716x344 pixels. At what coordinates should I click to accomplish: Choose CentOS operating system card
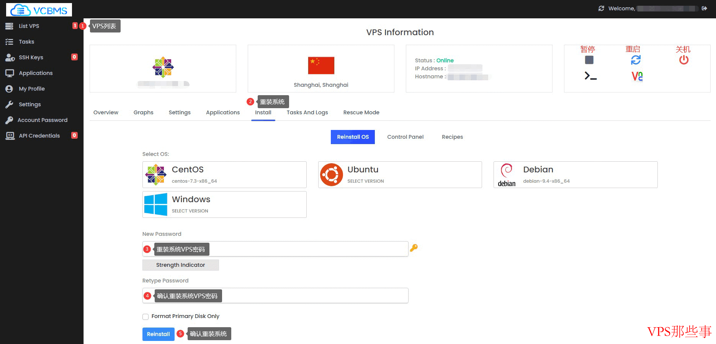[224, 175]
